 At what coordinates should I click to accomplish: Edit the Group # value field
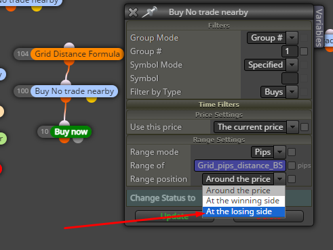[x=290, y=51]
